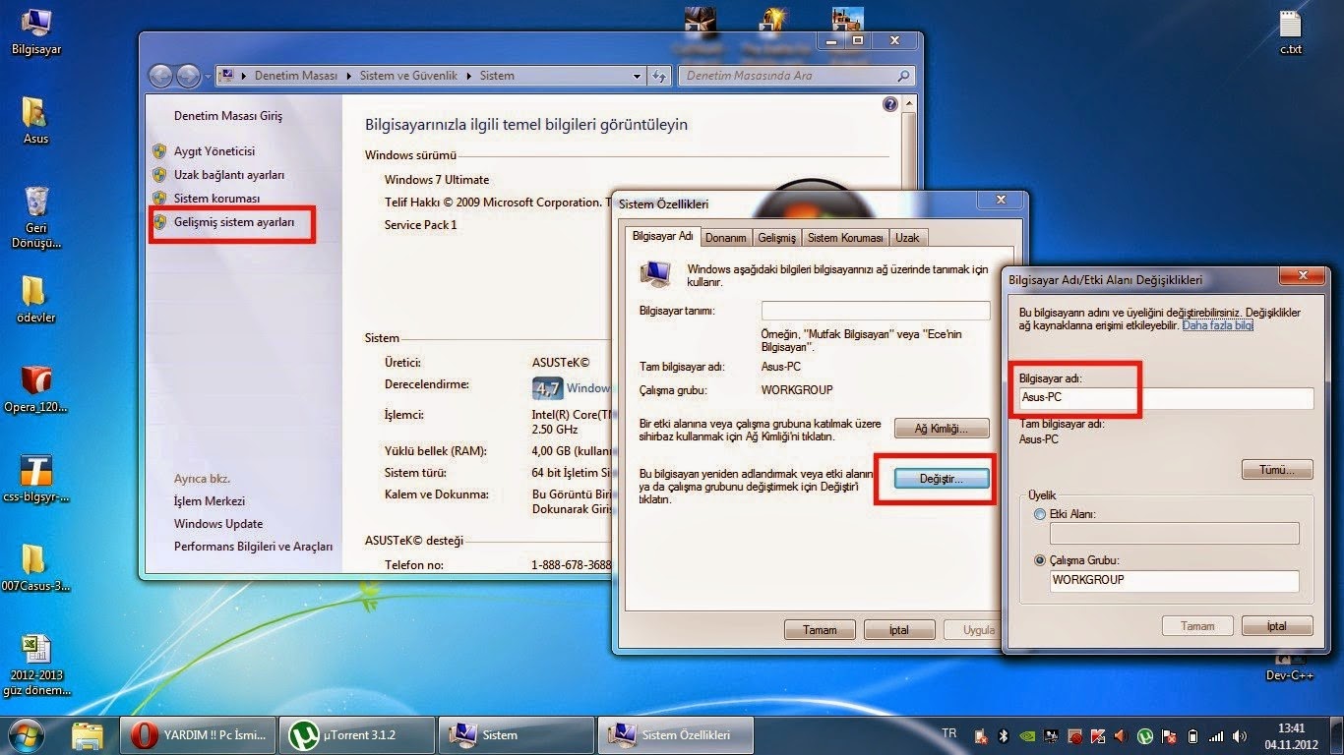The height and width of the screenshot is (755, 1344).
Task: Select the Geri Dönüşüm recycle bin icon
Action: coord(36,216)
